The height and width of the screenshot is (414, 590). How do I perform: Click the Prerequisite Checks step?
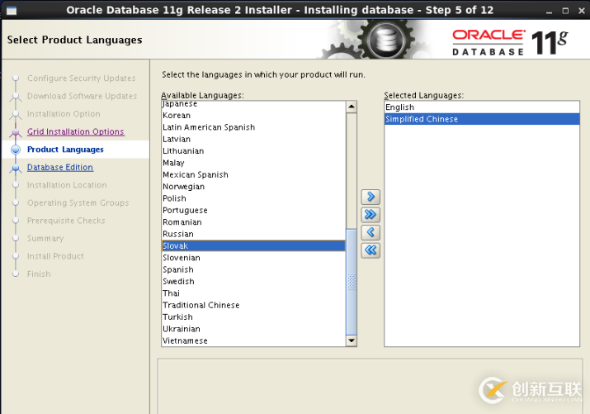(66, 221)
